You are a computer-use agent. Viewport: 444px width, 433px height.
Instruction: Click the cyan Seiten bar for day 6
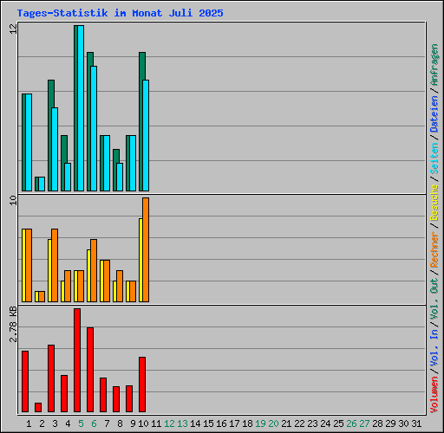(94, 128)
